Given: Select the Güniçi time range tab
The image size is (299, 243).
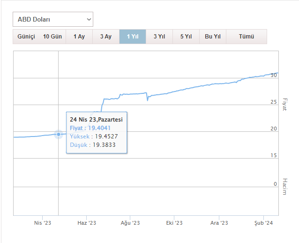Looking at the screenshot, I should pos(26,37).
